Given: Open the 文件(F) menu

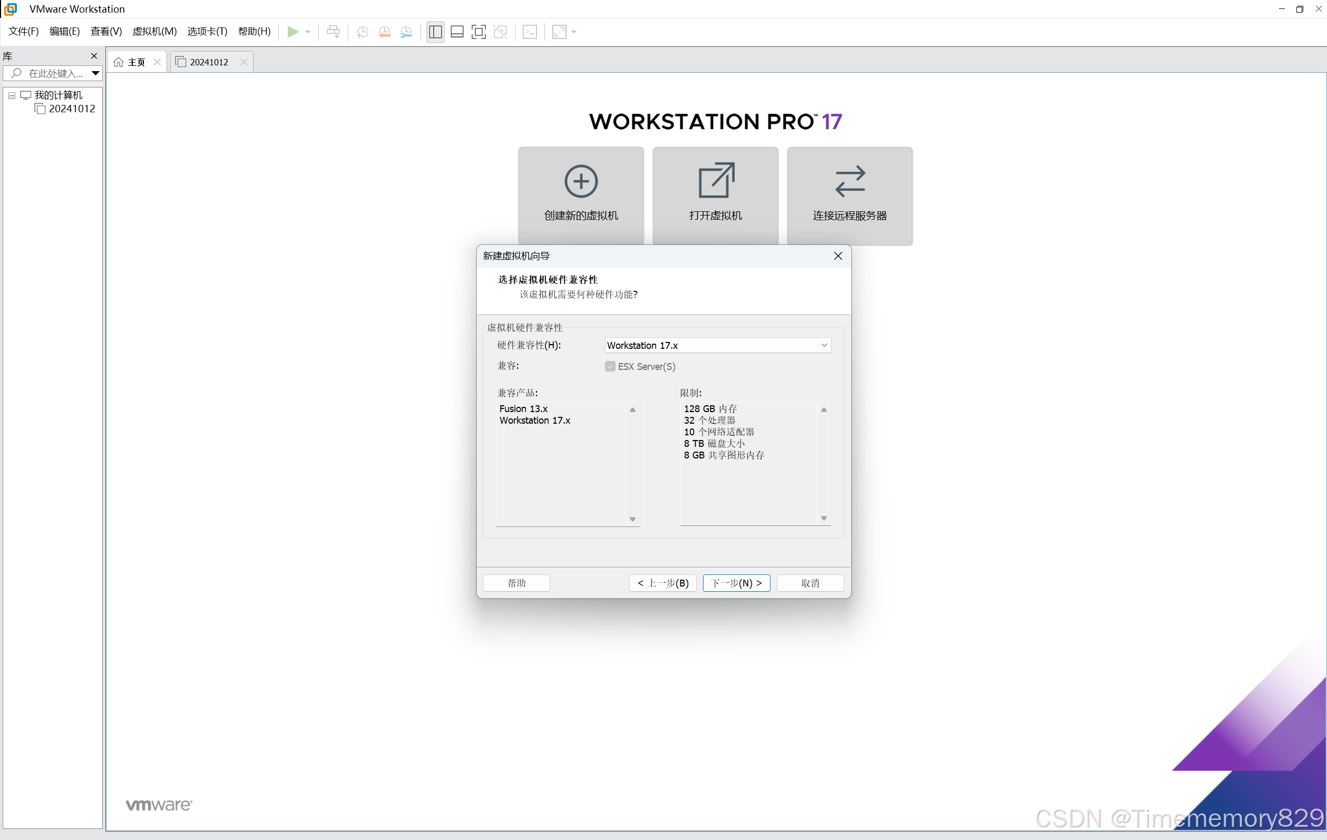Looking at the screenshot, I should tap(24, 32).
